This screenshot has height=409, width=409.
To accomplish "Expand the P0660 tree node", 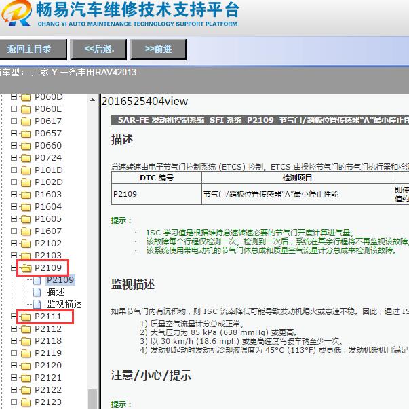I will pyautogui.click(x=14, y=146).
